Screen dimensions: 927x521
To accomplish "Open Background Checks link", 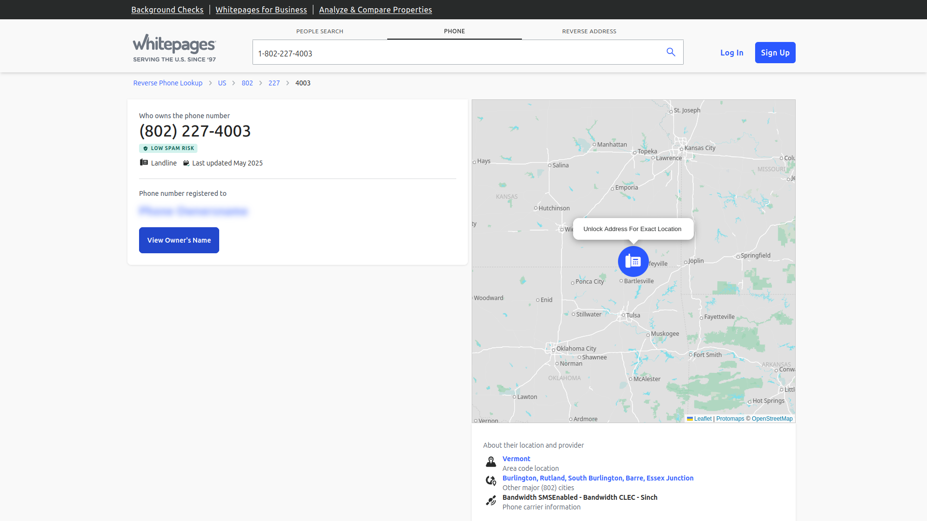I will click(167, 10).
